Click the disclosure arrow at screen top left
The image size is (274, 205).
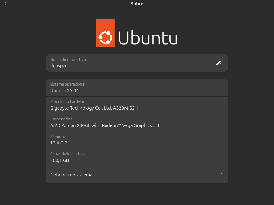coord(5,4)
